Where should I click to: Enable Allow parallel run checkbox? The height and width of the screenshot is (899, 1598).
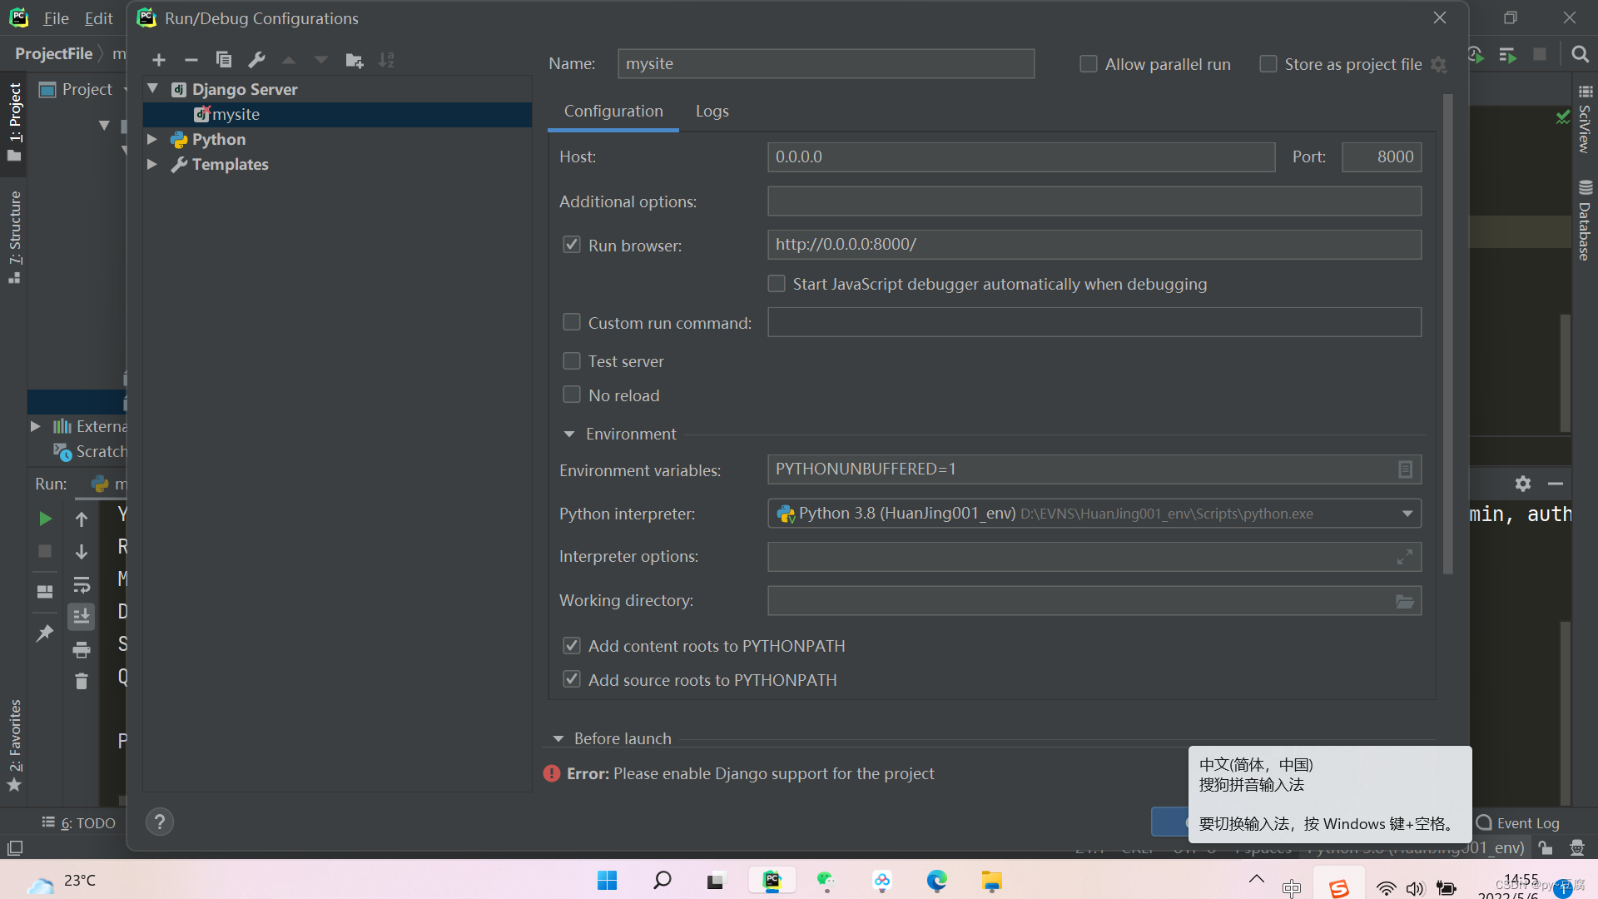1088,64
